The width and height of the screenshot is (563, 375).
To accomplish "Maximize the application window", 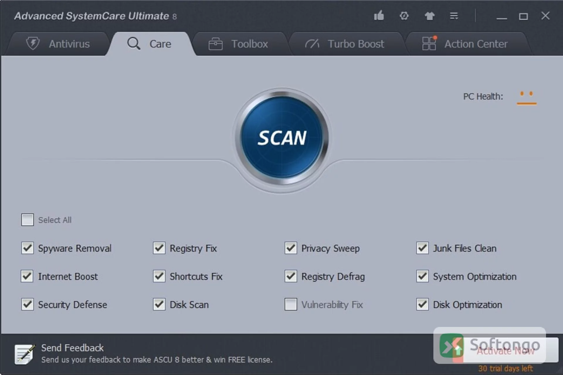I will 523,16.
